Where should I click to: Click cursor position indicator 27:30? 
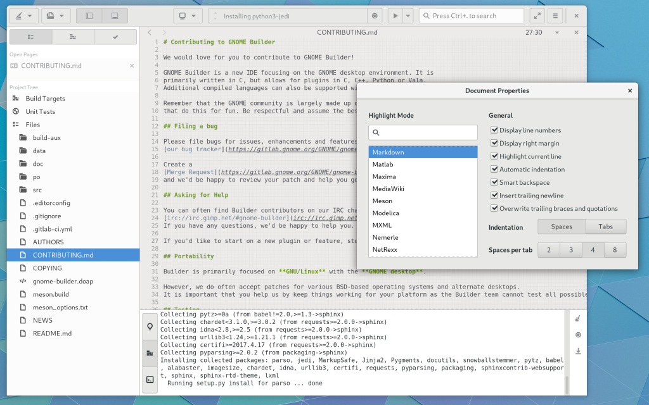(534, 32)
